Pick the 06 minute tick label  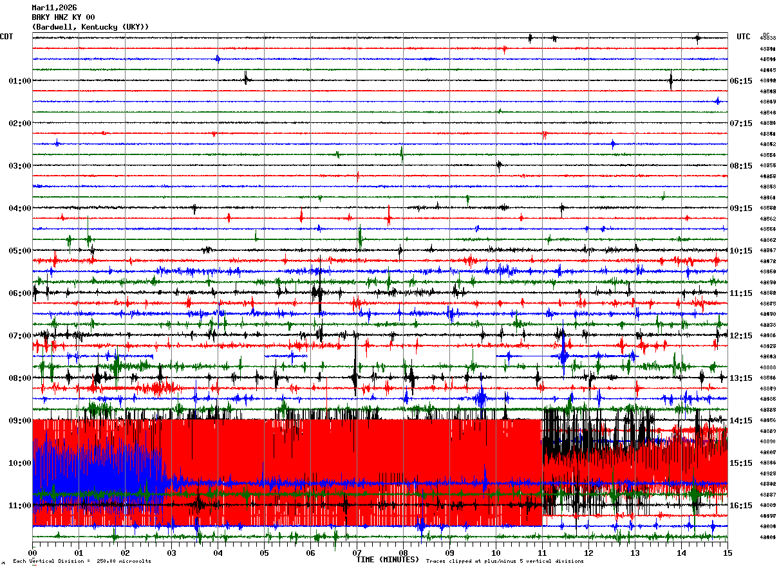tap(311, 553)
